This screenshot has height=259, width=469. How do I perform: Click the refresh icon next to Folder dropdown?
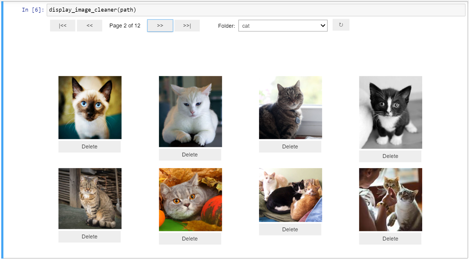[341, 25]
